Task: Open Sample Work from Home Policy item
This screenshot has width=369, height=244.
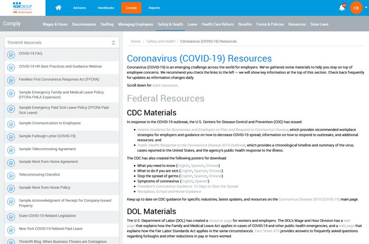Action: point(62,189)
